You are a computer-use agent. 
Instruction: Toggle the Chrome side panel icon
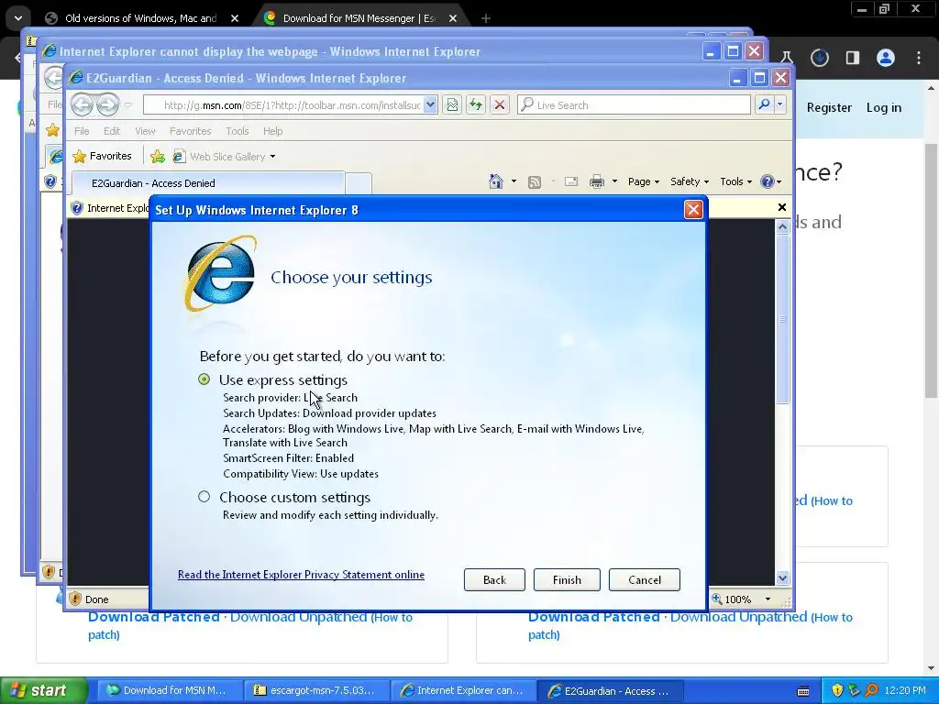(x=852, y=58)
